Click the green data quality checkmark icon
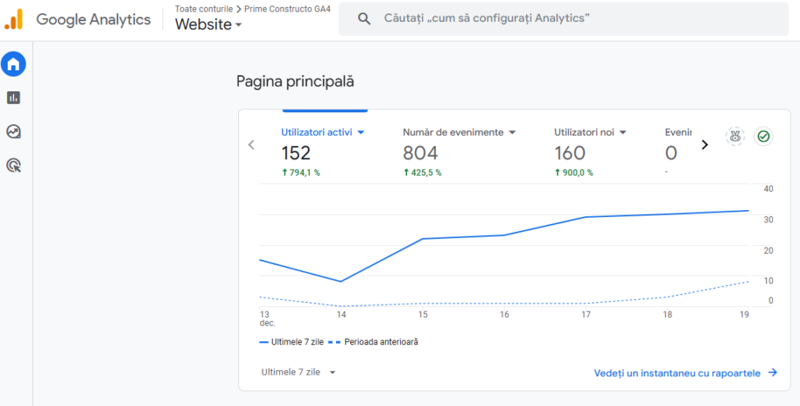The width and height of the screenshot is (800, 406). click(x=763, y=136)
